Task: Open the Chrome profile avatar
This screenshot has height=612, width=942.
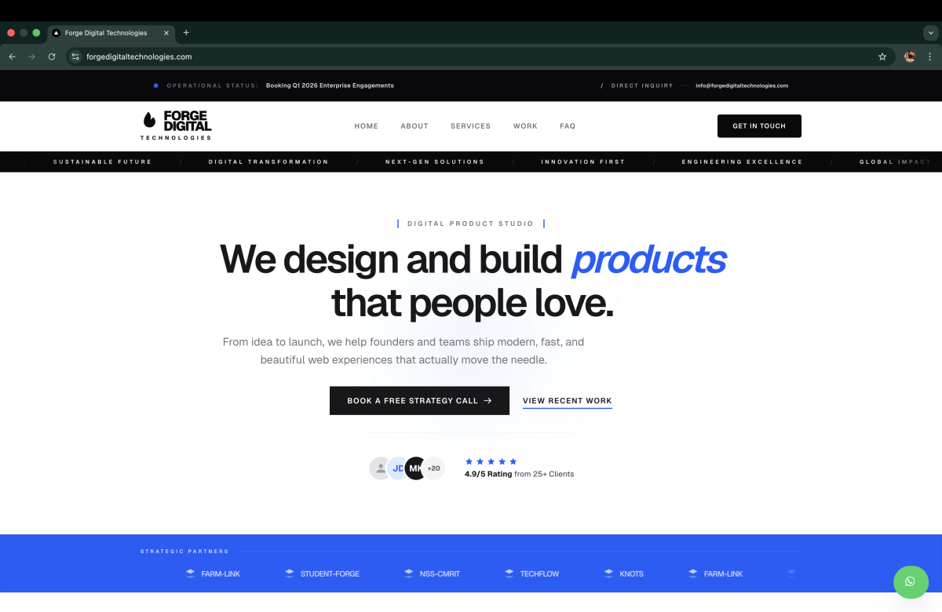Action: tap(910, 56)
